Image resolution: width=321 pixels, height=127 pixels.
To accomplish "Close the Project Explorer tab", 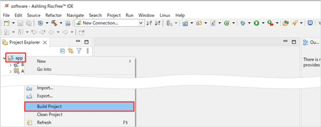I will point(45,42).
